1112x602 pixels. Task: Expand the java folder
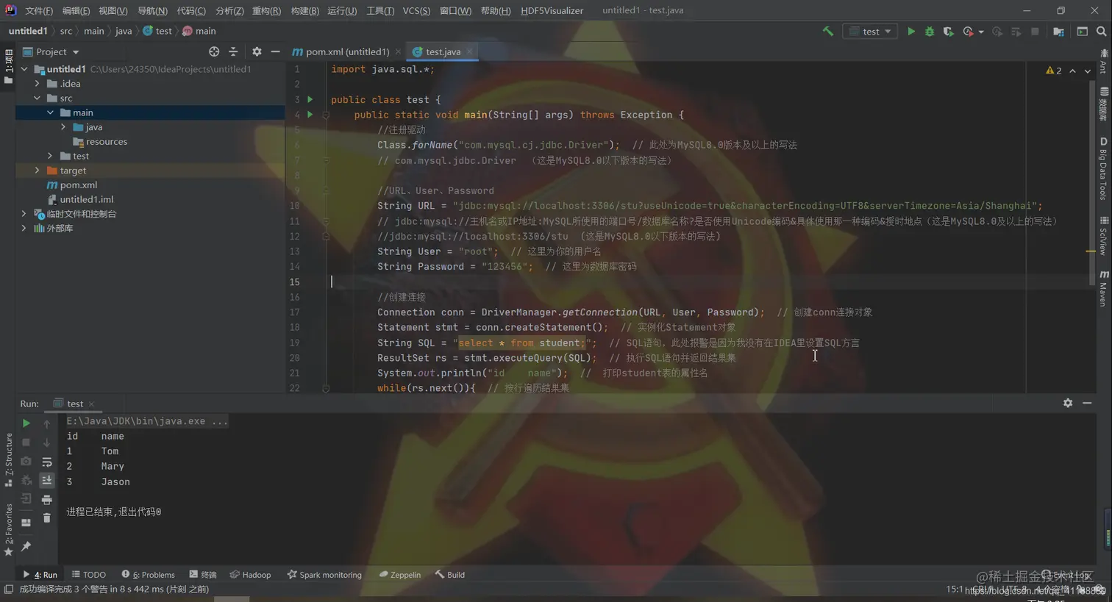[63, 127]
